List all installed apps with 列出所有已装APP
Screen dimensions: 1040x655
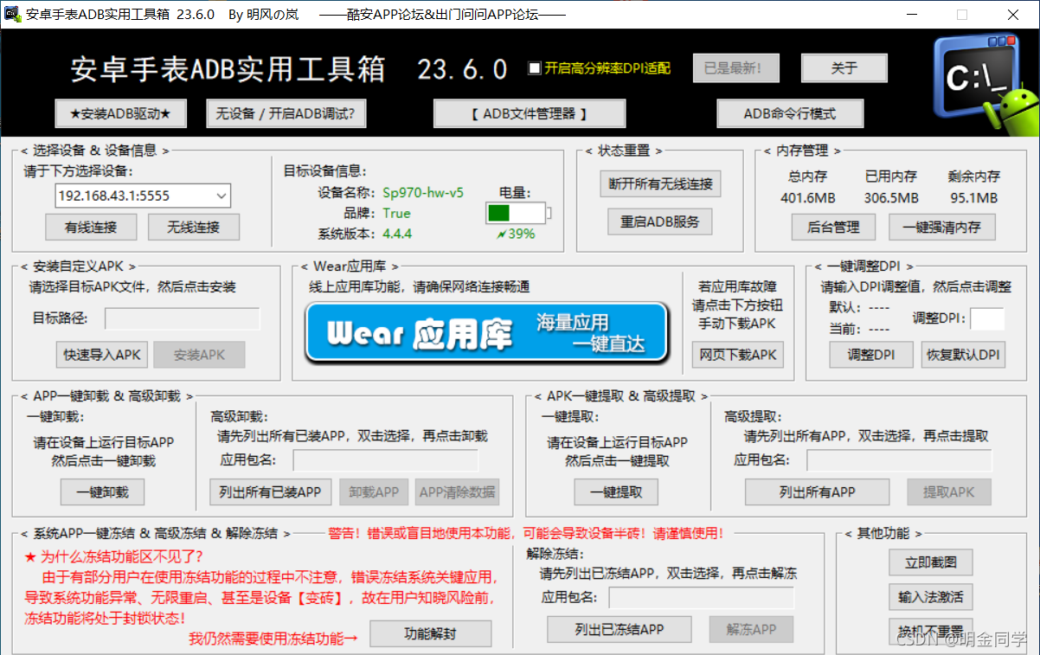pos(269,491)
